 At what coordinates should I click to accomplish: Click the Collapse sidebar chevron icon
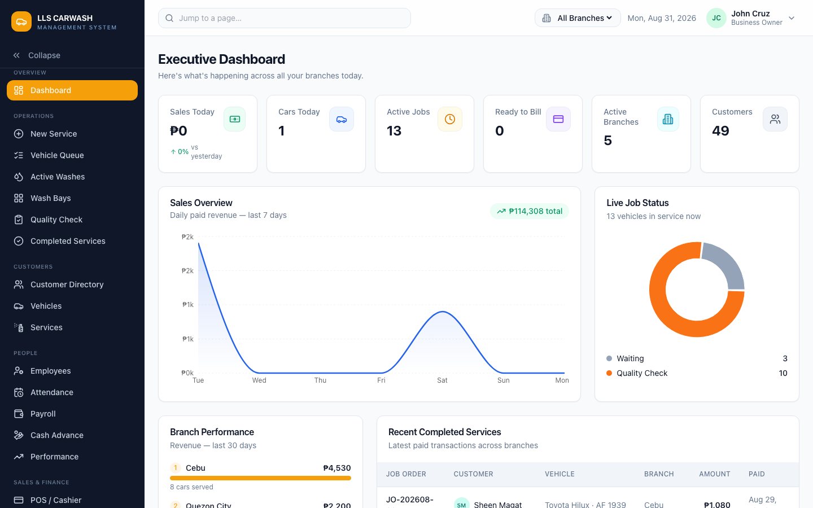(x=16, y=55)
